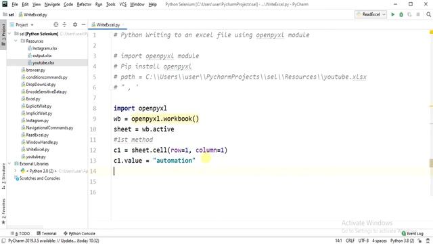
Task: Open the Run menu
Action: (x=99, y=5)
